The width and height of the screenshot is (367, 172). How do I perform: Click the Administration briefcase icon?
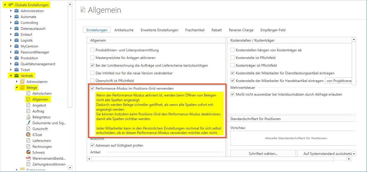17,11
